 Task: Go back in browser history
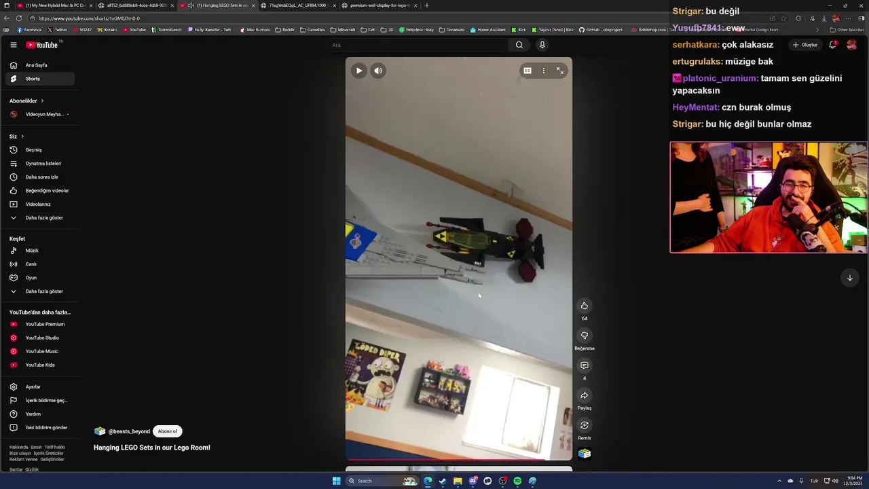[7, 18]
